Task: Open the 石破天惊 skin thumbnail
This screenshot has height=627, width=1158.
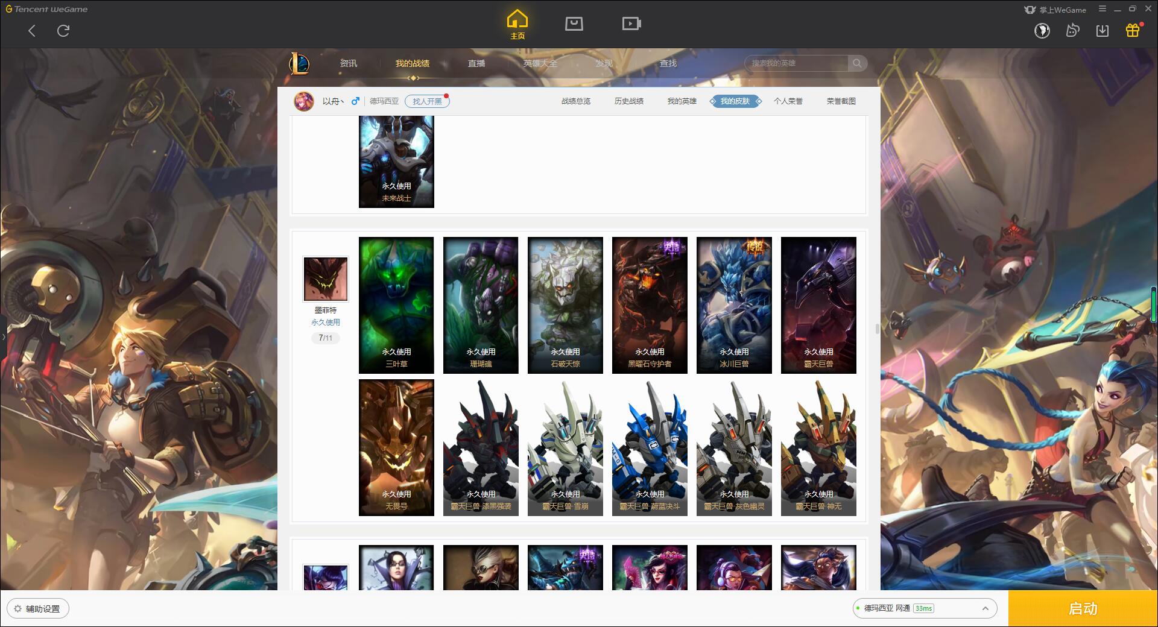Action: [x=565, y=305]
